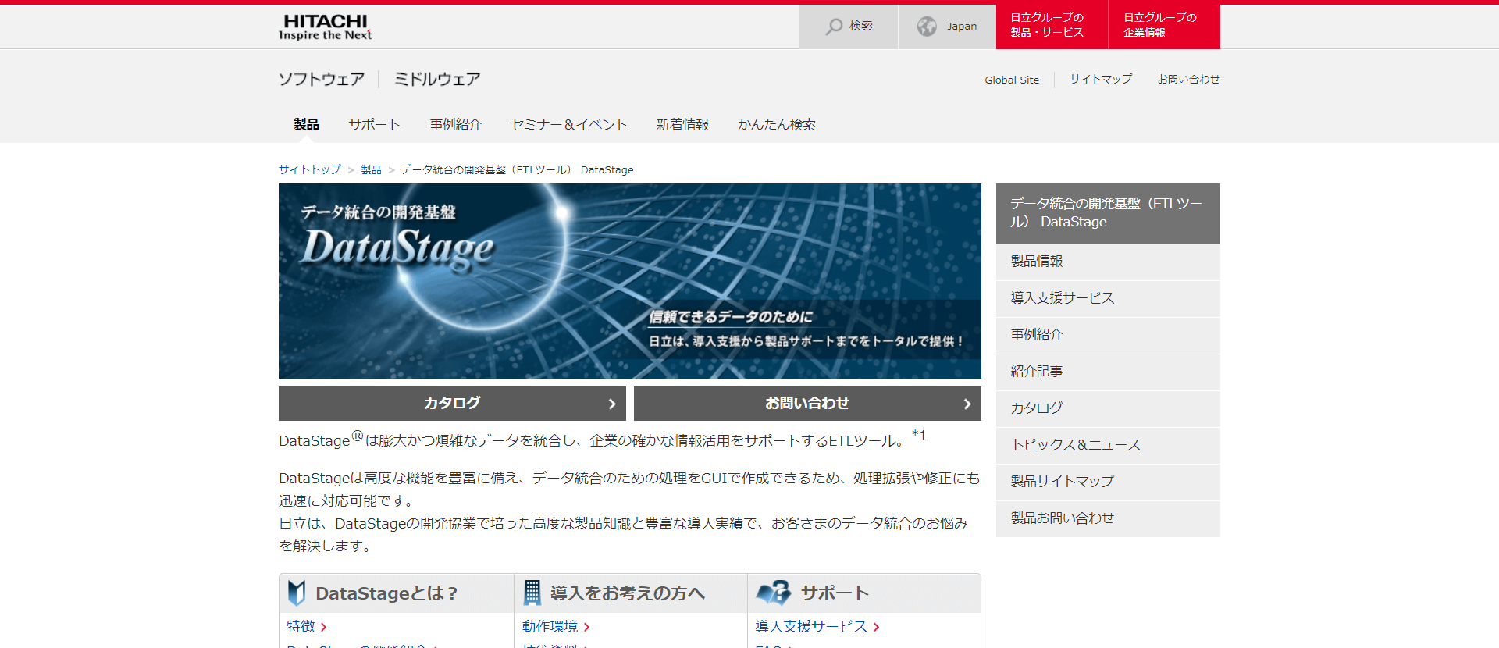Click the DataStage hero banner image
Viewport: 1499px width, 648px height.
coord(630,281)
